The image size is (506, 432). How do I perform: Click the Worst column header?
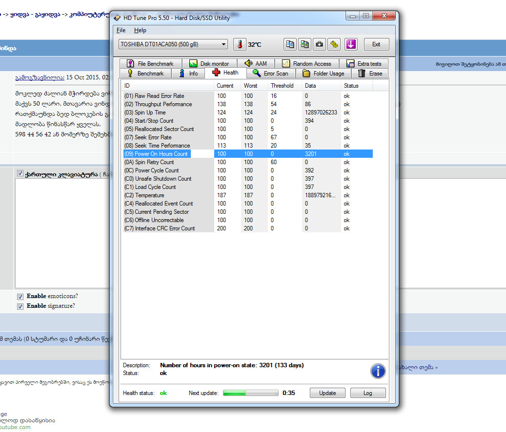click(x=254, y=86)
